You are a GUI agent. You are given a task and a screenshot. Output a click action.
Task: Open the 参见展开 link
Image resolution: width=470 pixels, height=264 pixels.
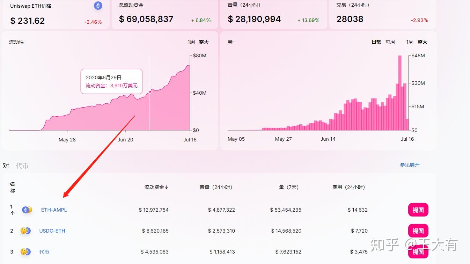pos(410,164)
